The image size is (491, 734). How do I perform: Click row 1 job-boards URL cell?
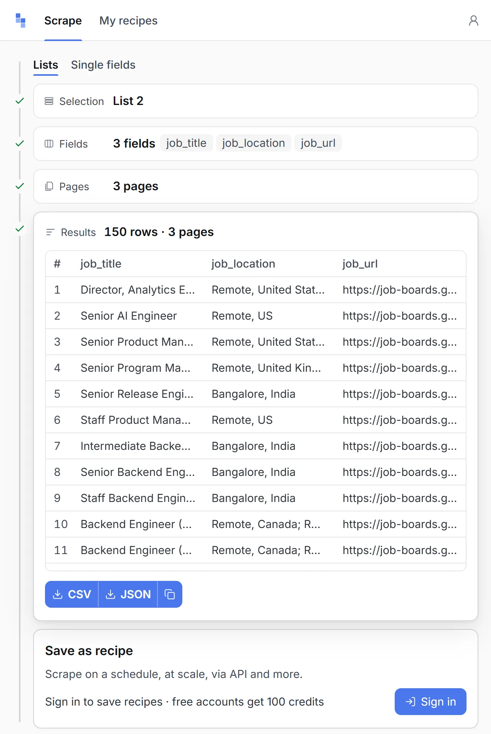pyautogui.click(x=400, y=290)
